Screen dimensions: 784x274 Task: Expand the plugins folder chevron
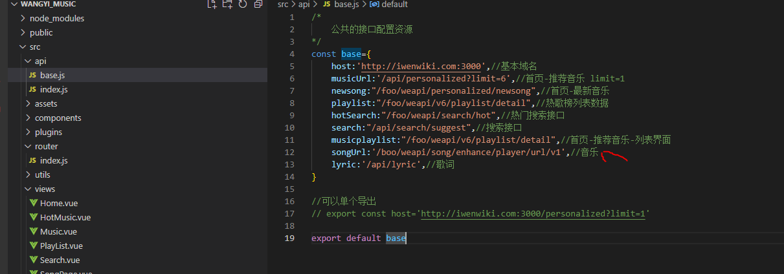[x=28, y=132]
